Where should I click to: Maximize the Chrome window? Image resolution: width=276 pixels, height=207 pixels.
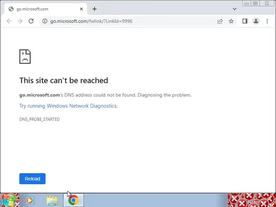[255, 3]
